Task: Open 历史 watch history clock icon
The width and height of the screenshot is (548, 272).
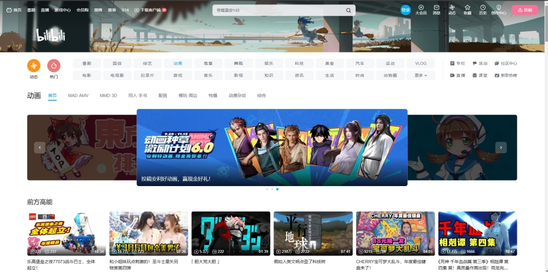Action: [x=483, y=8]
